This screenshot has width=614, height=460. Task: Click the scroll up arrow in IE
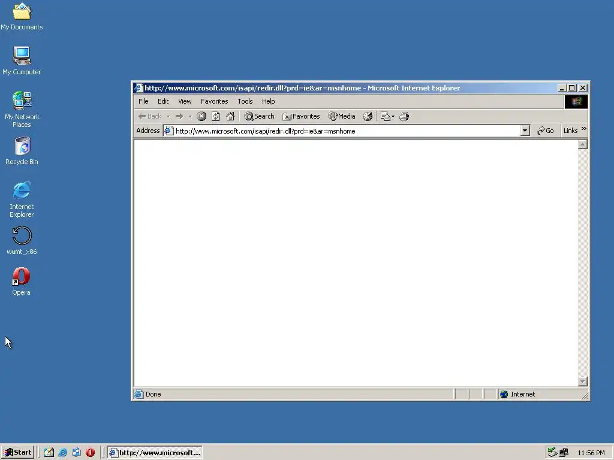583,144
